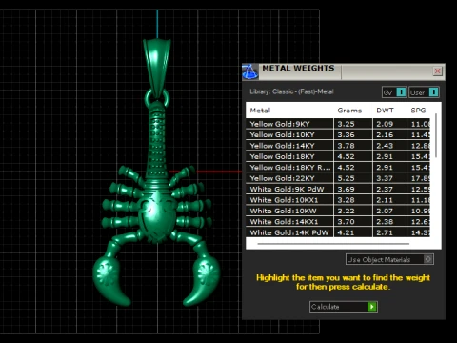Select the White Gold:10KW row
Image resolution: width=457 pixels, height=343 pixels.
coord(338,211)
